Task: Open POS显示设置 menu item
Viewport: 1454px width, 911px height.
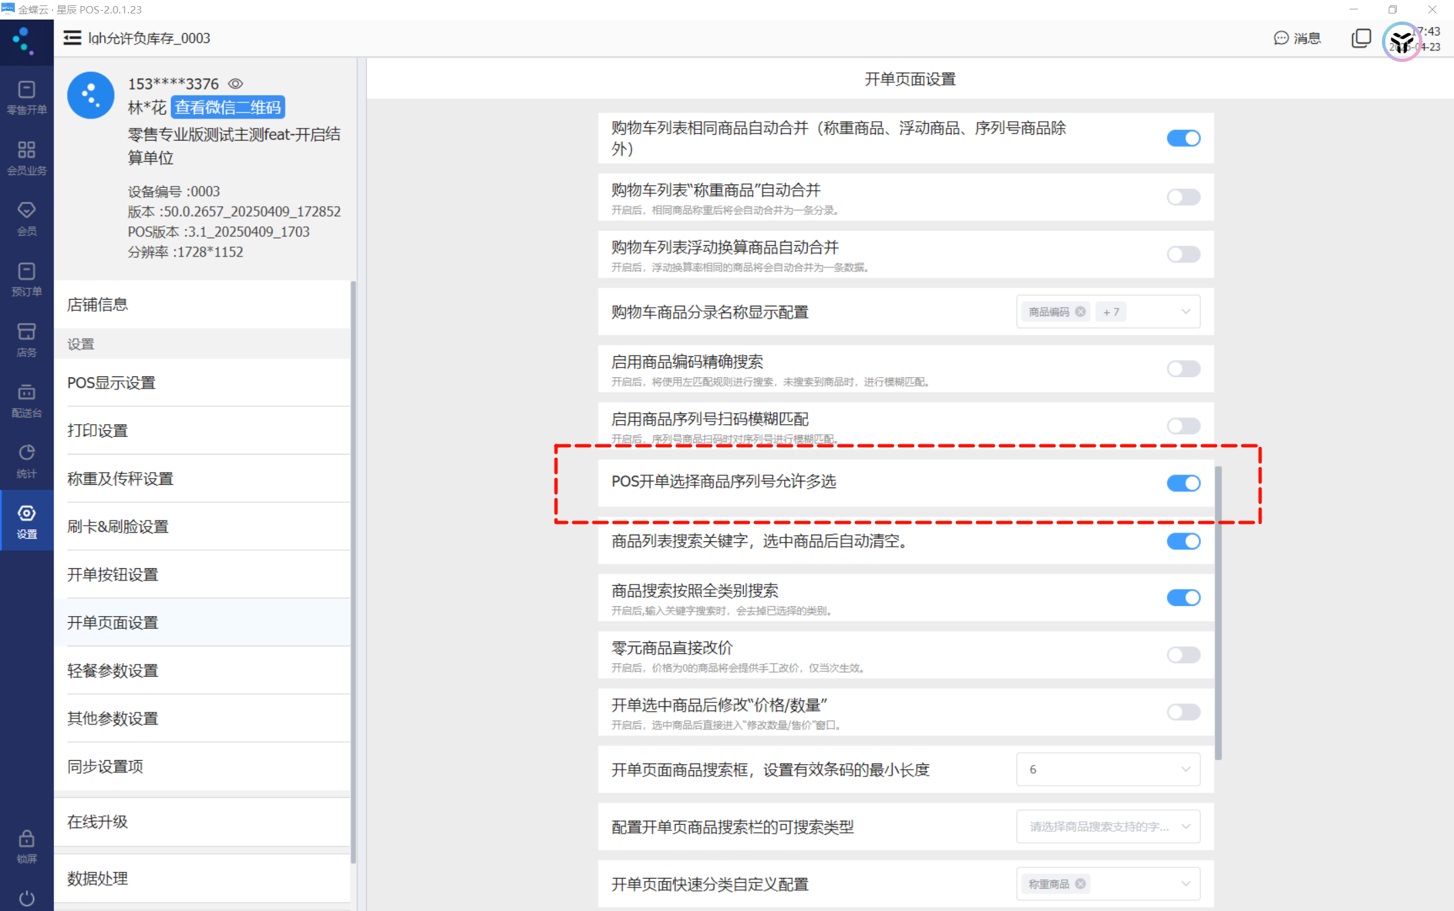Action: pos(202,382)
